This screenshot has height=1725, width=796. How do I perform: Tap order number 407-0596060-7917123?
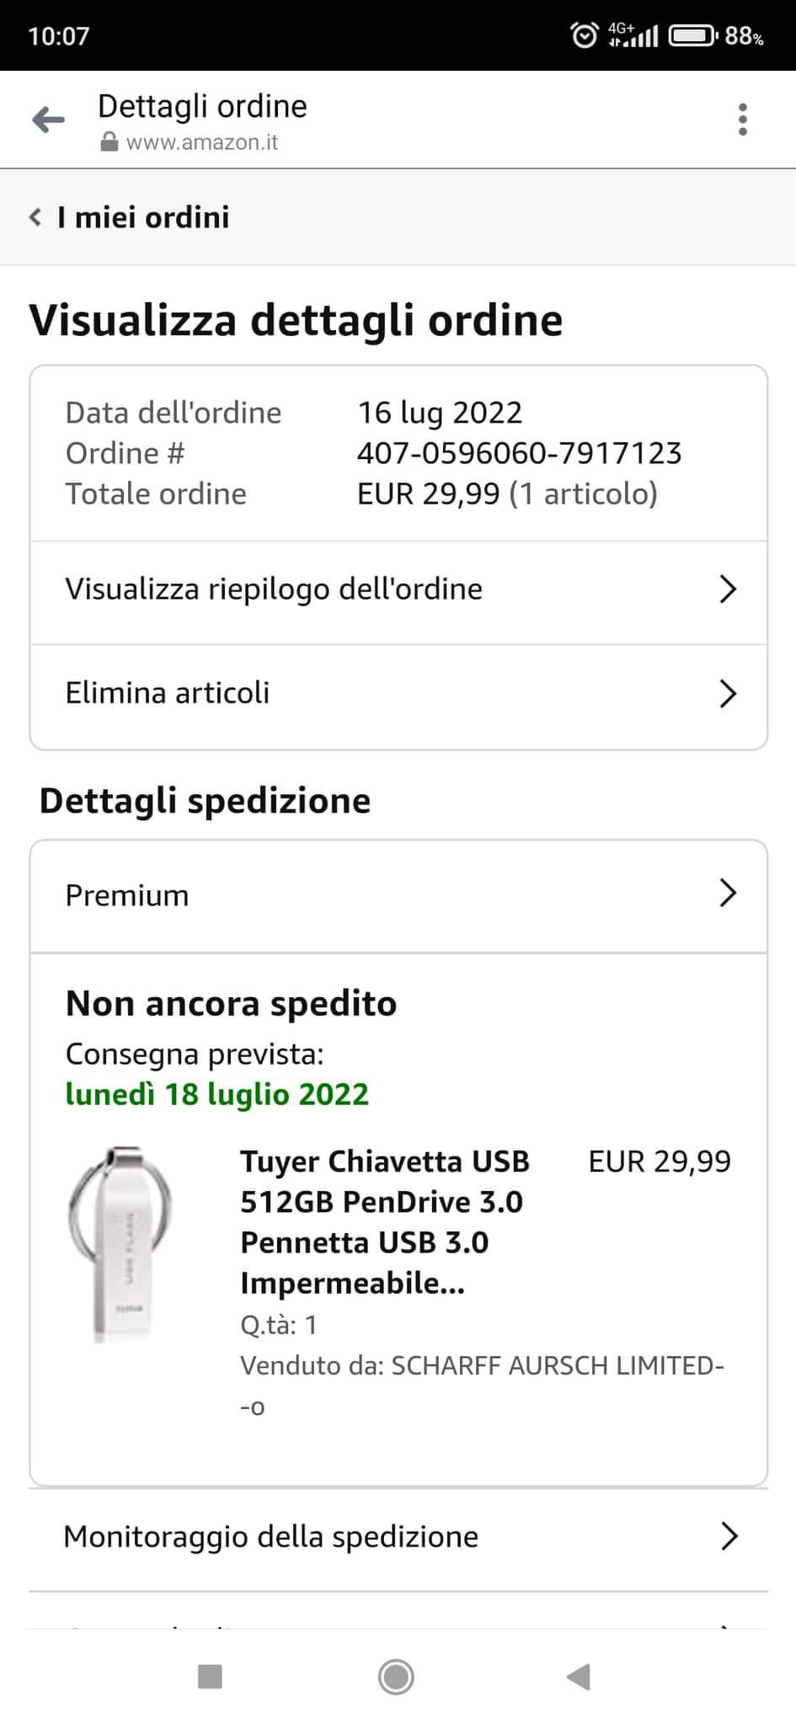[x=519, y=453]
